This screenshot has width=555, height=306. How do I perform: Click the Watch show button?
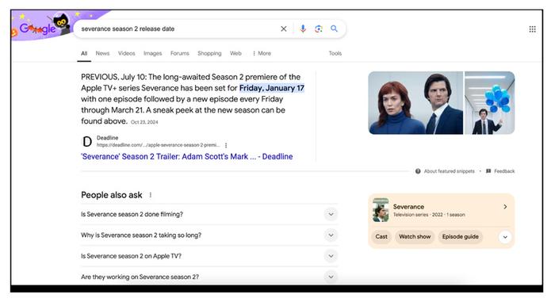(x=415, y=237)
